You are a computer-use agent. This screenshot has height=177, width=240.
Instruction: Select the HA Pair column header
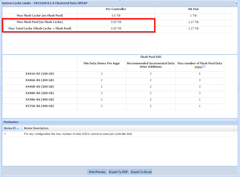[193, 9]
